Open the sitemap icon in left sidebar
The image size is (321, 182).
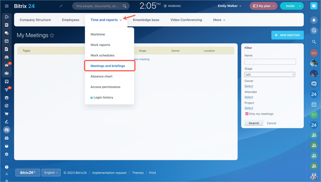(x=7, y=174)
